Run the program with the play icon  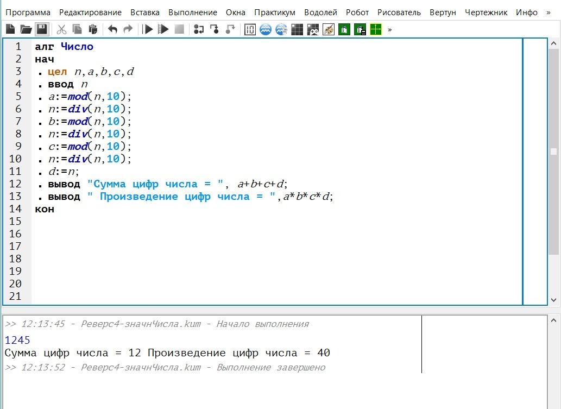pos(148,29)
